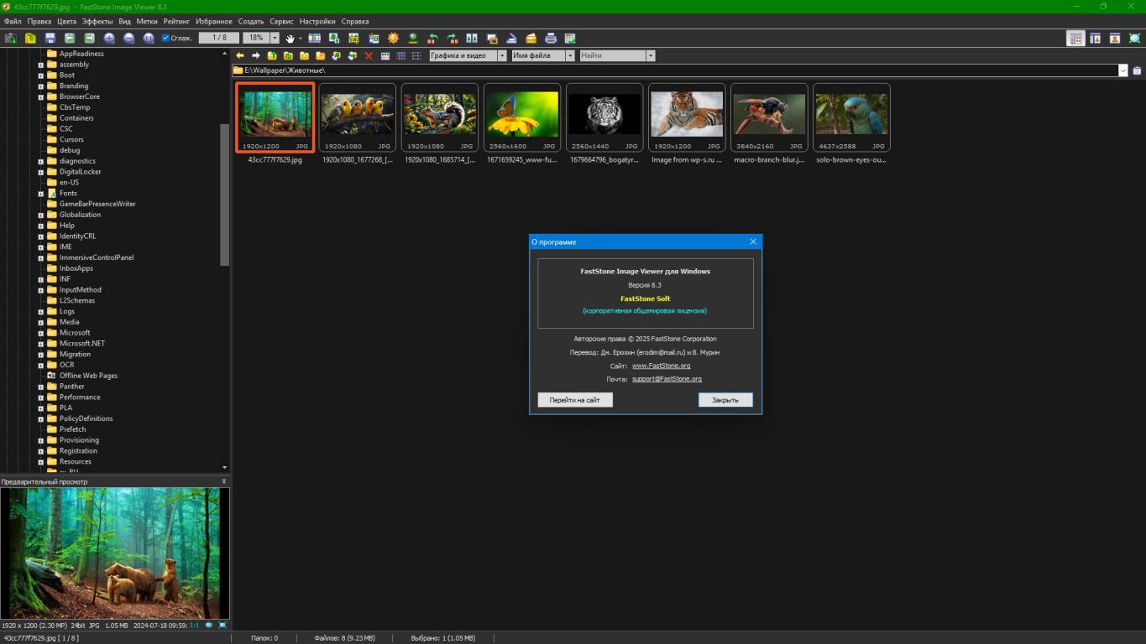1146x644 pixels.
Task: Open the slideshow filmstrip icon
Action: tap(314, 39)
